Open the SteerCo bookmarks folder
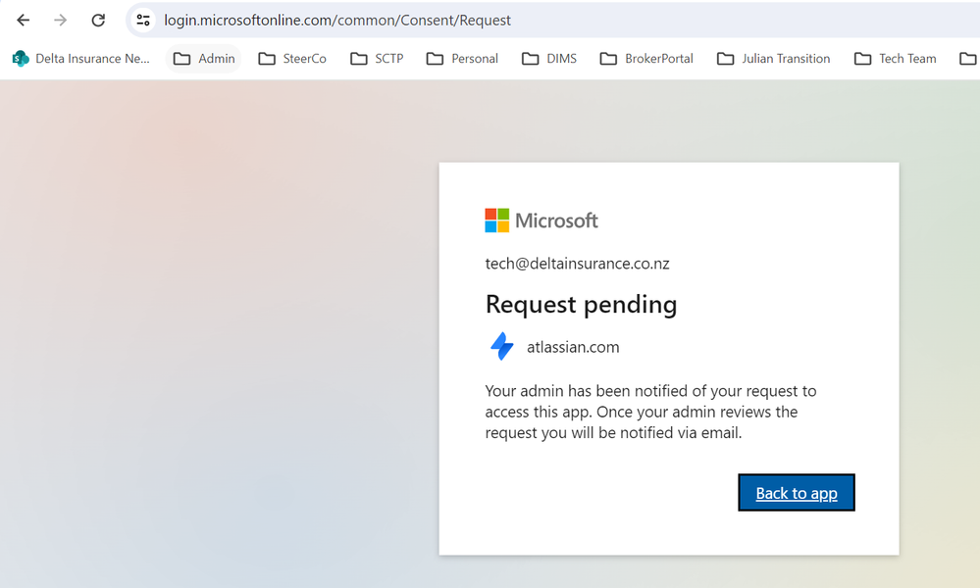This screenshot has width=980, height=588. [x=292, y=59]
